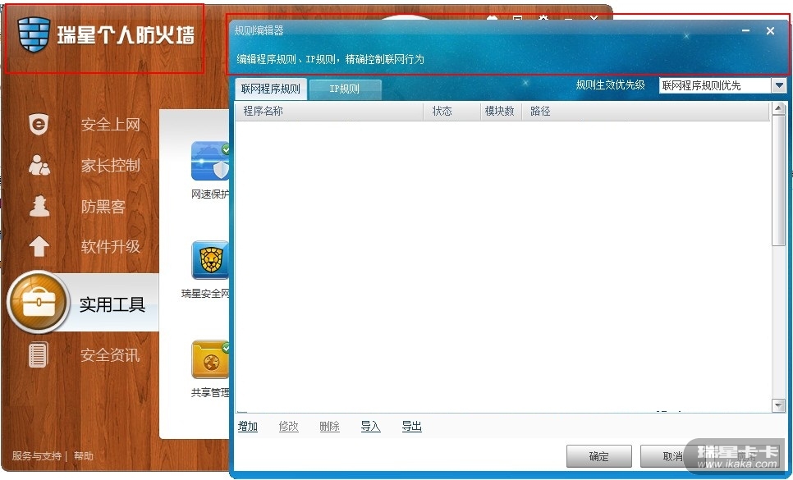Click the 导出 link
Viewport: 793px width, 480px height.
pos(411,427)
